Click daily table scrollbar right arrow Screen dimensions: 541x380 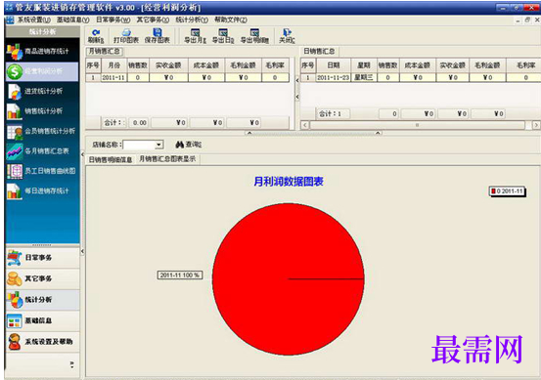click(536, 125)
